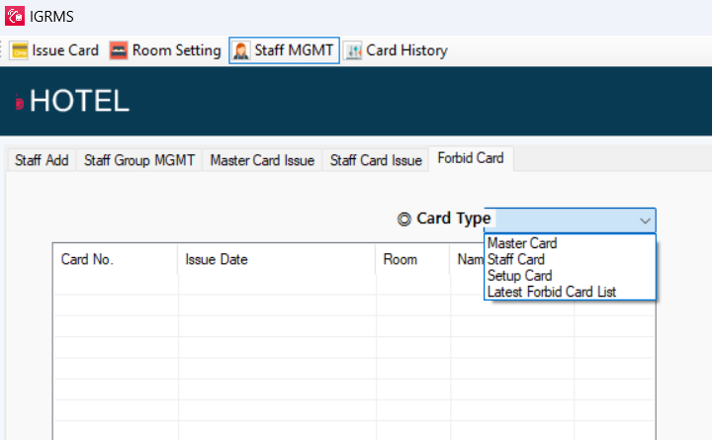712x440 pixels.
Task: Click the Issue Date column header
Action: (277, 259)
